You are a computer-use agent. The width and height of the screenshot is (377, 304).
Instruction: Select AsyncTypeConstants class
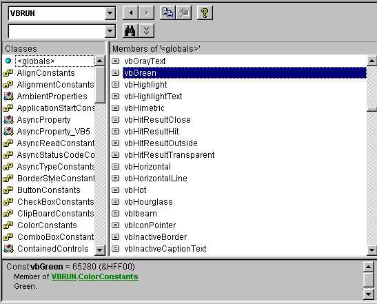(56, 166)
